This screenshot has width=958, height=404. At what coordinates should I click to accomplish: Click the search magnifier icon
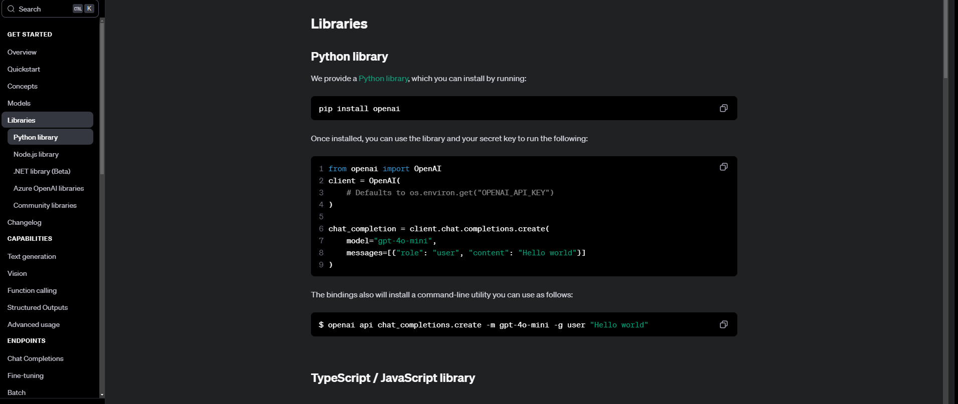(11, 9)
